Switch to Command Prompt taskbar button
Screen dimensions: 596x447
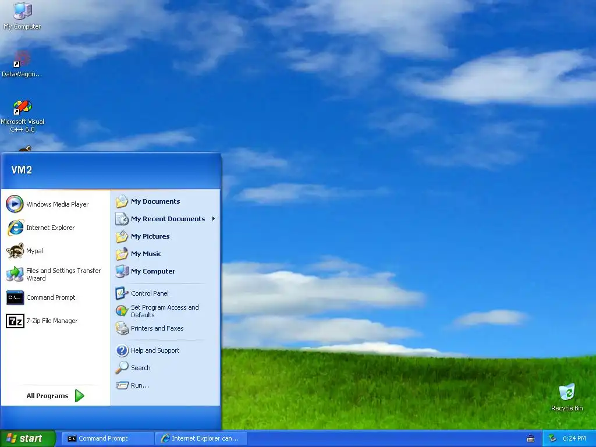tap(108, 438)
